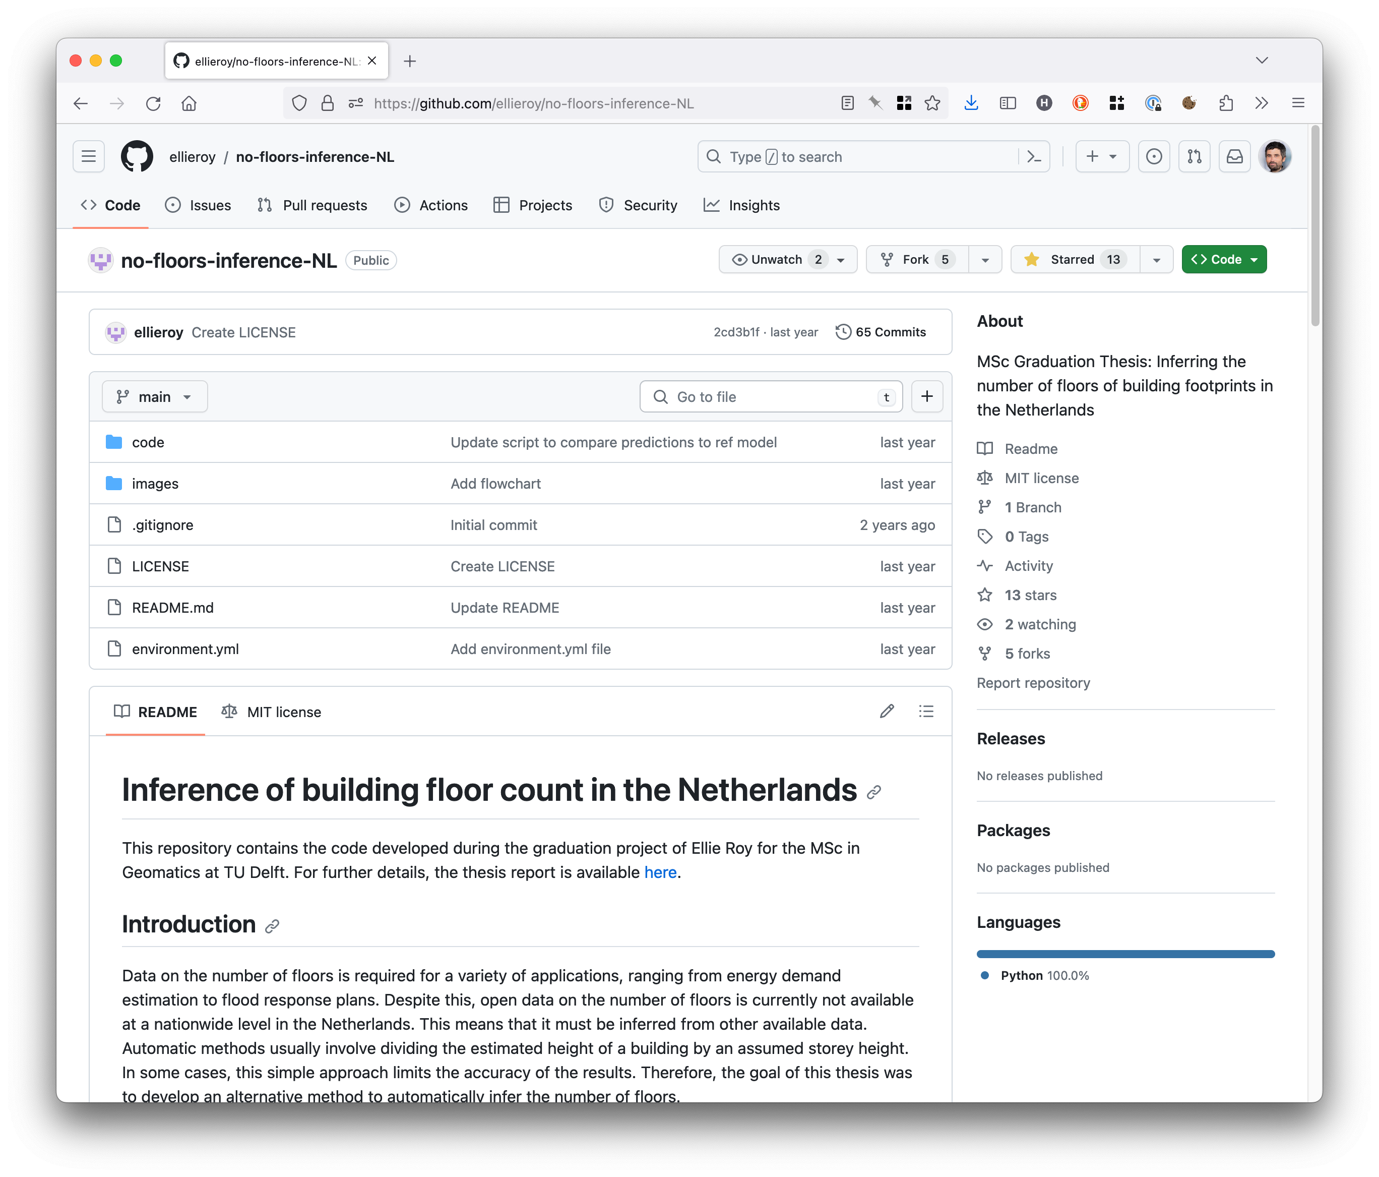This screenshot has width=1379, height=1177.
Task: Open the 5 forks link
Action: (1027, 654)
